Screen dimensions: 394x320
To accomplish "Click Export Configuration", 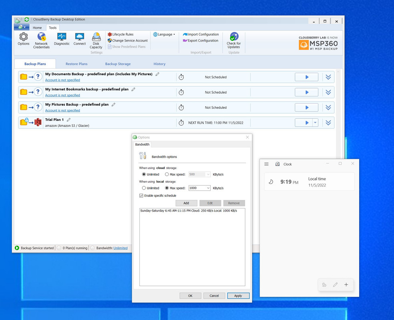I will [201, 40].
